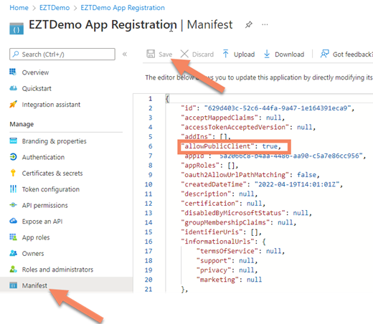Click the Certificates & secrets key icon

(x=13, y=173)
